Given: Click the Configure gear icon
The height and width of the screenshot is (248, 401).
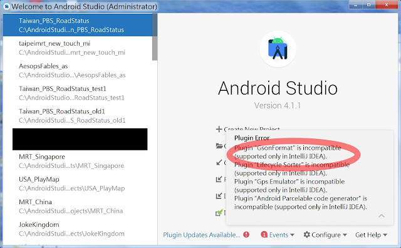Looking at the screenshot, I should pyautogui.click(x=306, y=234).
